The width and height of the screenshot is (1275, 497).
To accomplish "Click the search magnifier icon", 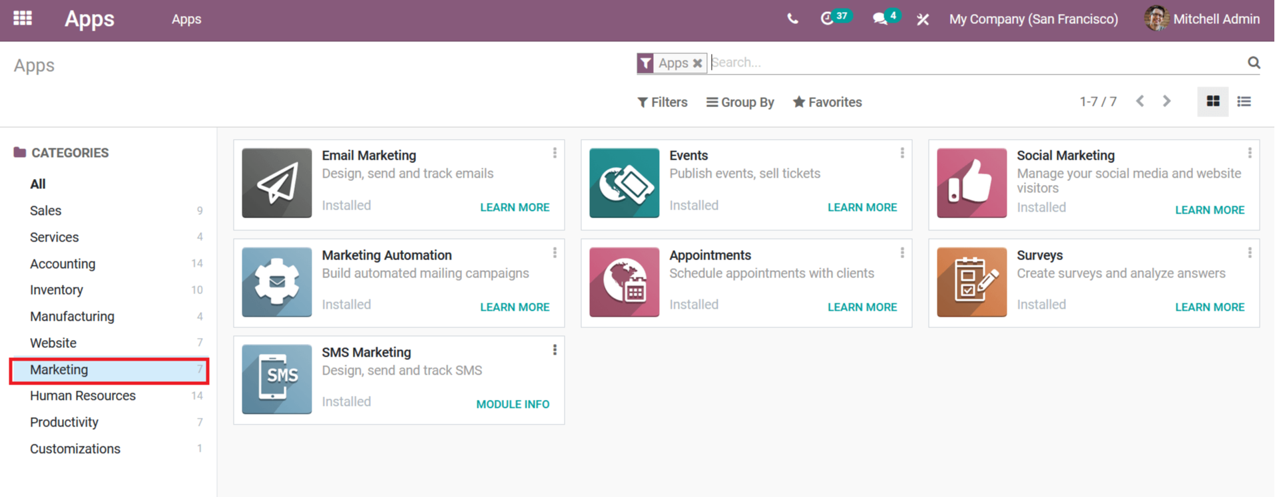I will (x=1254, y=63).
